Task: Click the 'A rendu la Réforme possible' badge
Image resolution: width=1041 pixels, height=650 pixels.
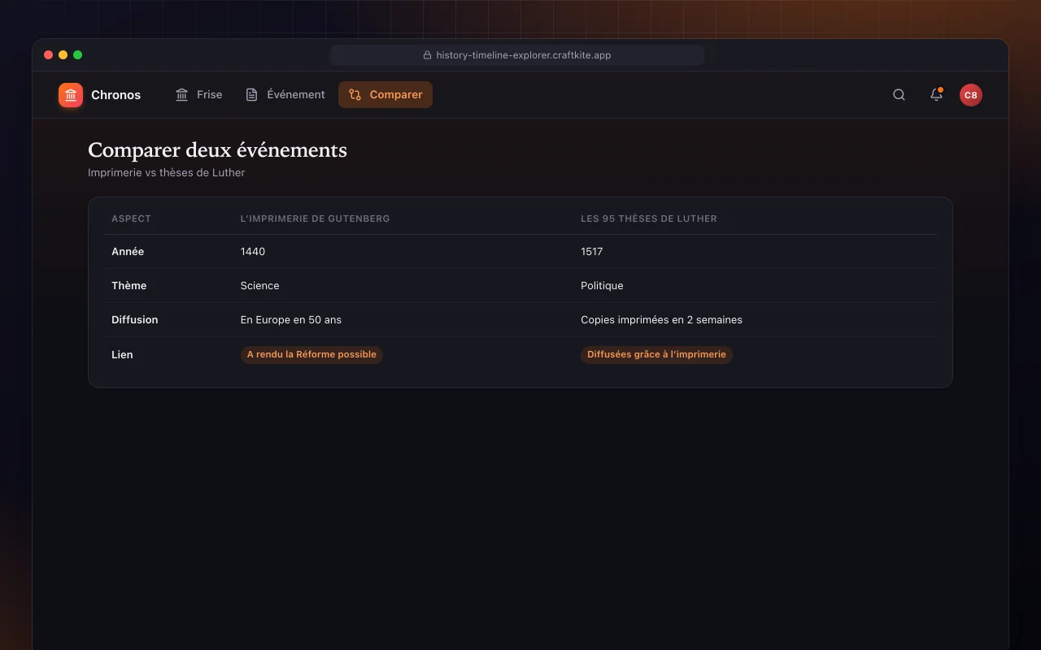Action: [x=311, y=354]
